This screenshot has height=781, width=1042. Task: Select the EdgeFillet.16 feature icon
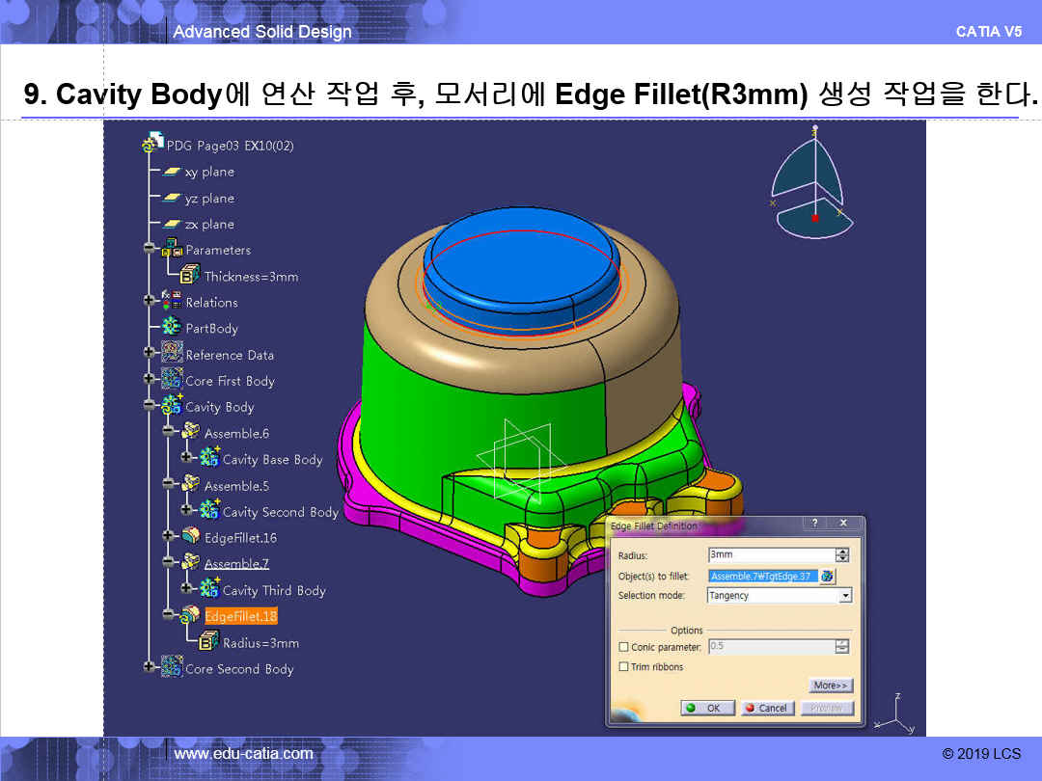[191, 537]
